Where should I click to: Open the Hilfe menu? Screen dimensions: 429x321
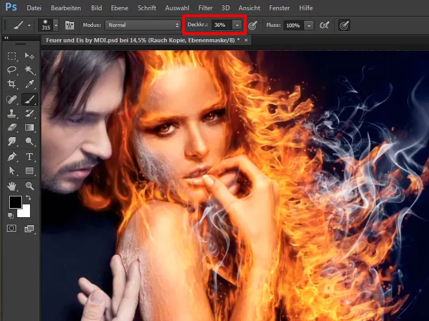[306, 8]
